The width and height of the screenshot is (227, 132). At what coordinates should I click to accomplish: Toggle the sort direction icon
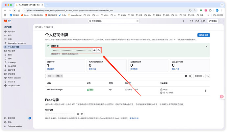click(x=208, y=76)
